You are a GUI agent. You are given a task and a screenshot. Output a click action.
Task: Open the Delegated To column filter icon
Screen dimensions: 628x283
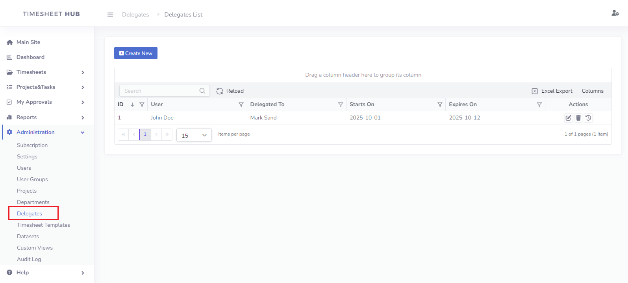pyautogui.click(x=341, y=105)
